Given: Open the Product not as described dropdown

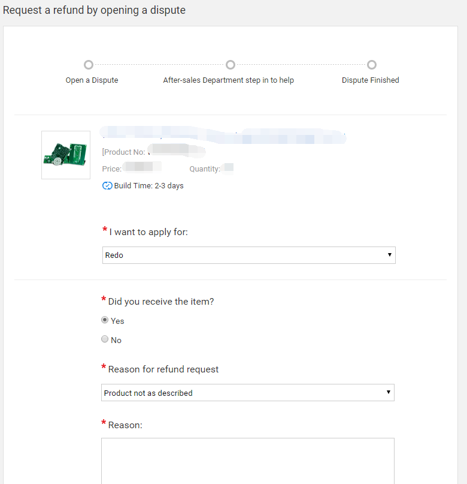Looking at the screenshot, I should click(248, 392).
